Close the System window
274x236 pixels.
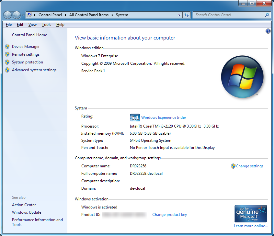[264, 3]
